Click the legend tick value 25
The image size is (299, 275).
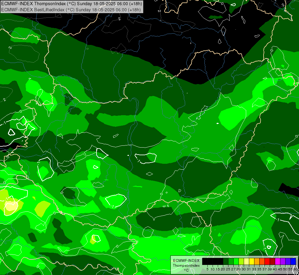(228, 269)
